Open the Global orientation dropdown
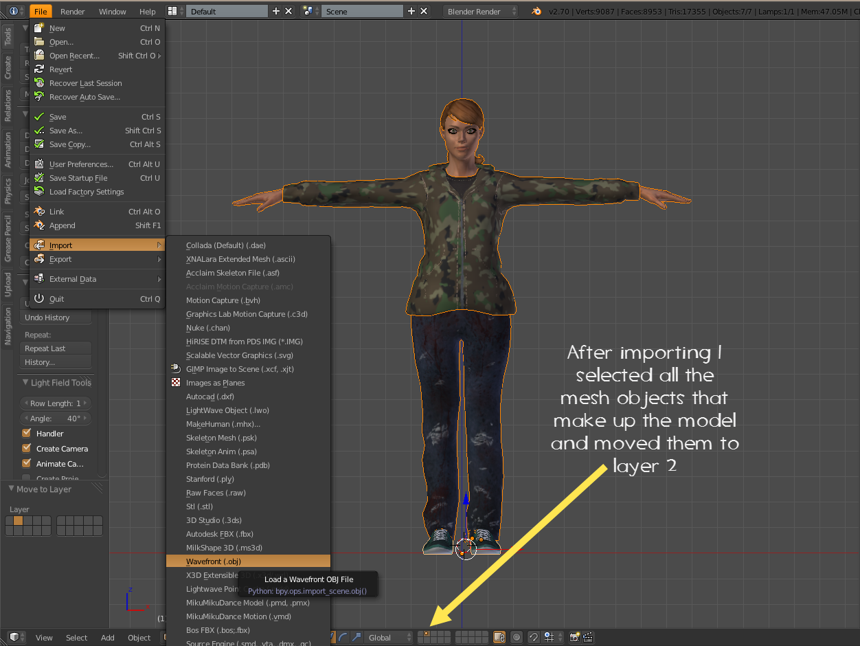This screenshot has height=646, width=860. 388,638
